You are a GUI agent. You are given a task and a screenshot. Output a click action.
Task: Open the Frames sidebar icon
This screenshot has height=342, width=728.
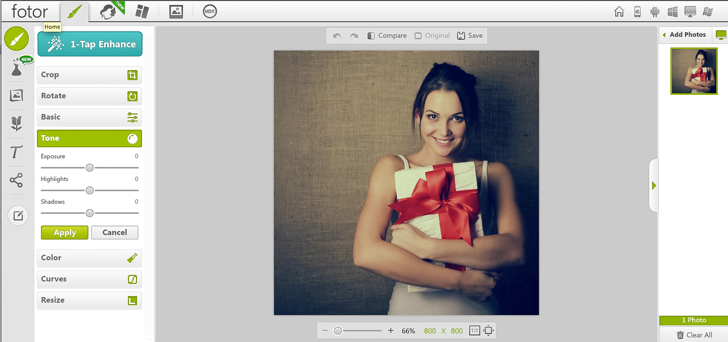[17, 95]
